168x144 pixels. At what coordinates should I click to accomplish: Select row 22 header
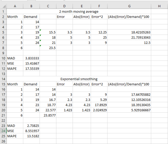tap(3, 121)
